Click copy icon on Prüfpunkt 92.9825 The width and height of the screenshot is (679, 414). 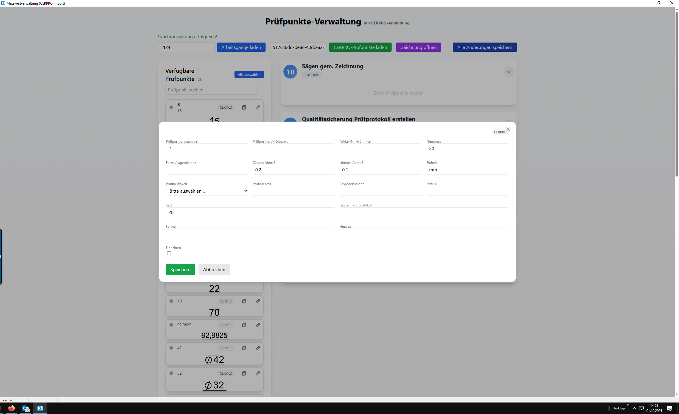click(x=244, y=325)
